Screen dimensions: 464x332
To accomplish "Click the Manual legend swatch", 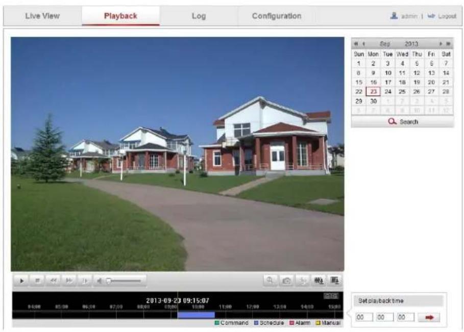I will coord(318,323).
